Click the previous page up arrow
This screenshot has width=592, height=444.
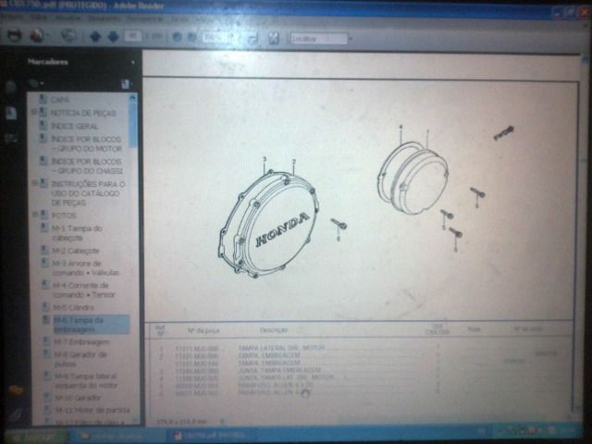[x=95, y=37]
